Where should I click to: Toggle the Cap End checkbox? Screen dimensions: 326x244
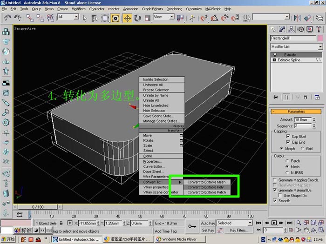(288, 142)
